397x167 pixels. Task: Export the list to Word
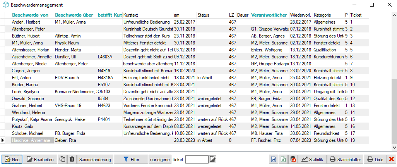274,159
